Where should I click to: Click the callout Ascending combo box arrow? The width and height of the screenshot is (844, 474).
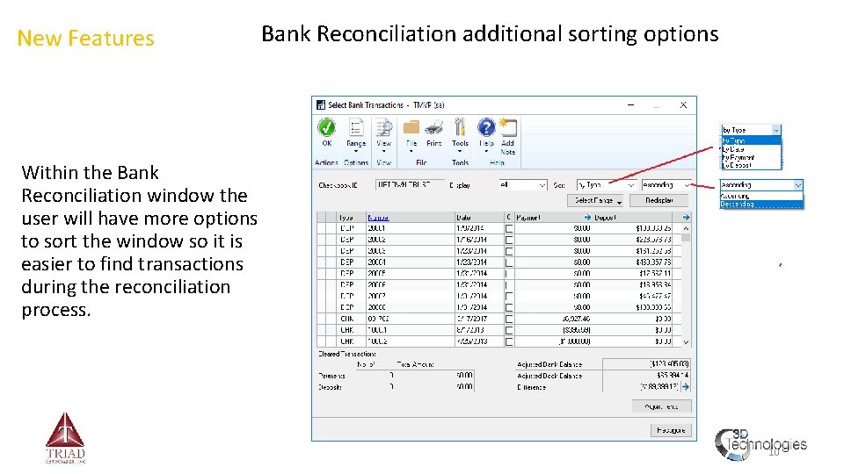tap(797, 185)
